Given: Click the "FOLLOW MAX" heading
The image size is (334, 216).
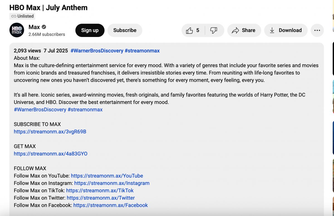Looking at the screenshot, I should (x=30, y=168).
